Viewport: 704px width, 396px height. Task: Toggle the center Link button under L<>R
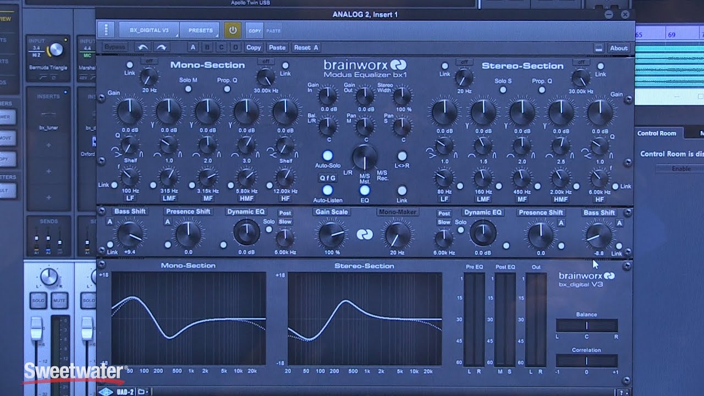click(402, 190)
